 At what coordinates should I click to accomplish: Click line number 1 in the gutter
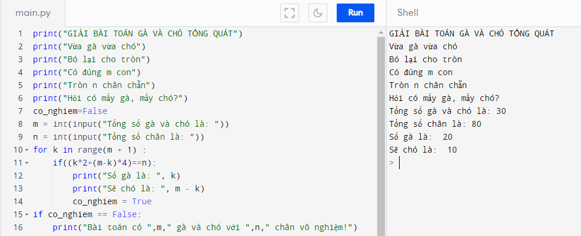tap(20, 33)
